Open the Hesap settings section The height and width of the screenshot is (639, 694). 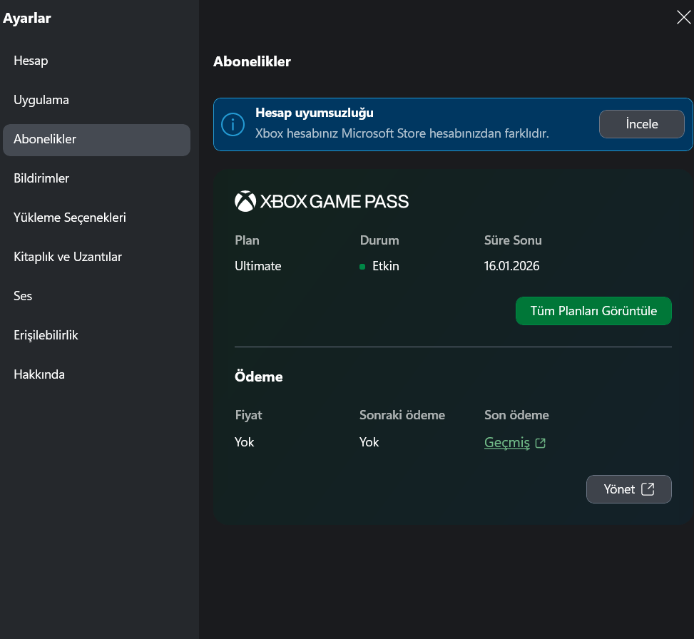96,61
